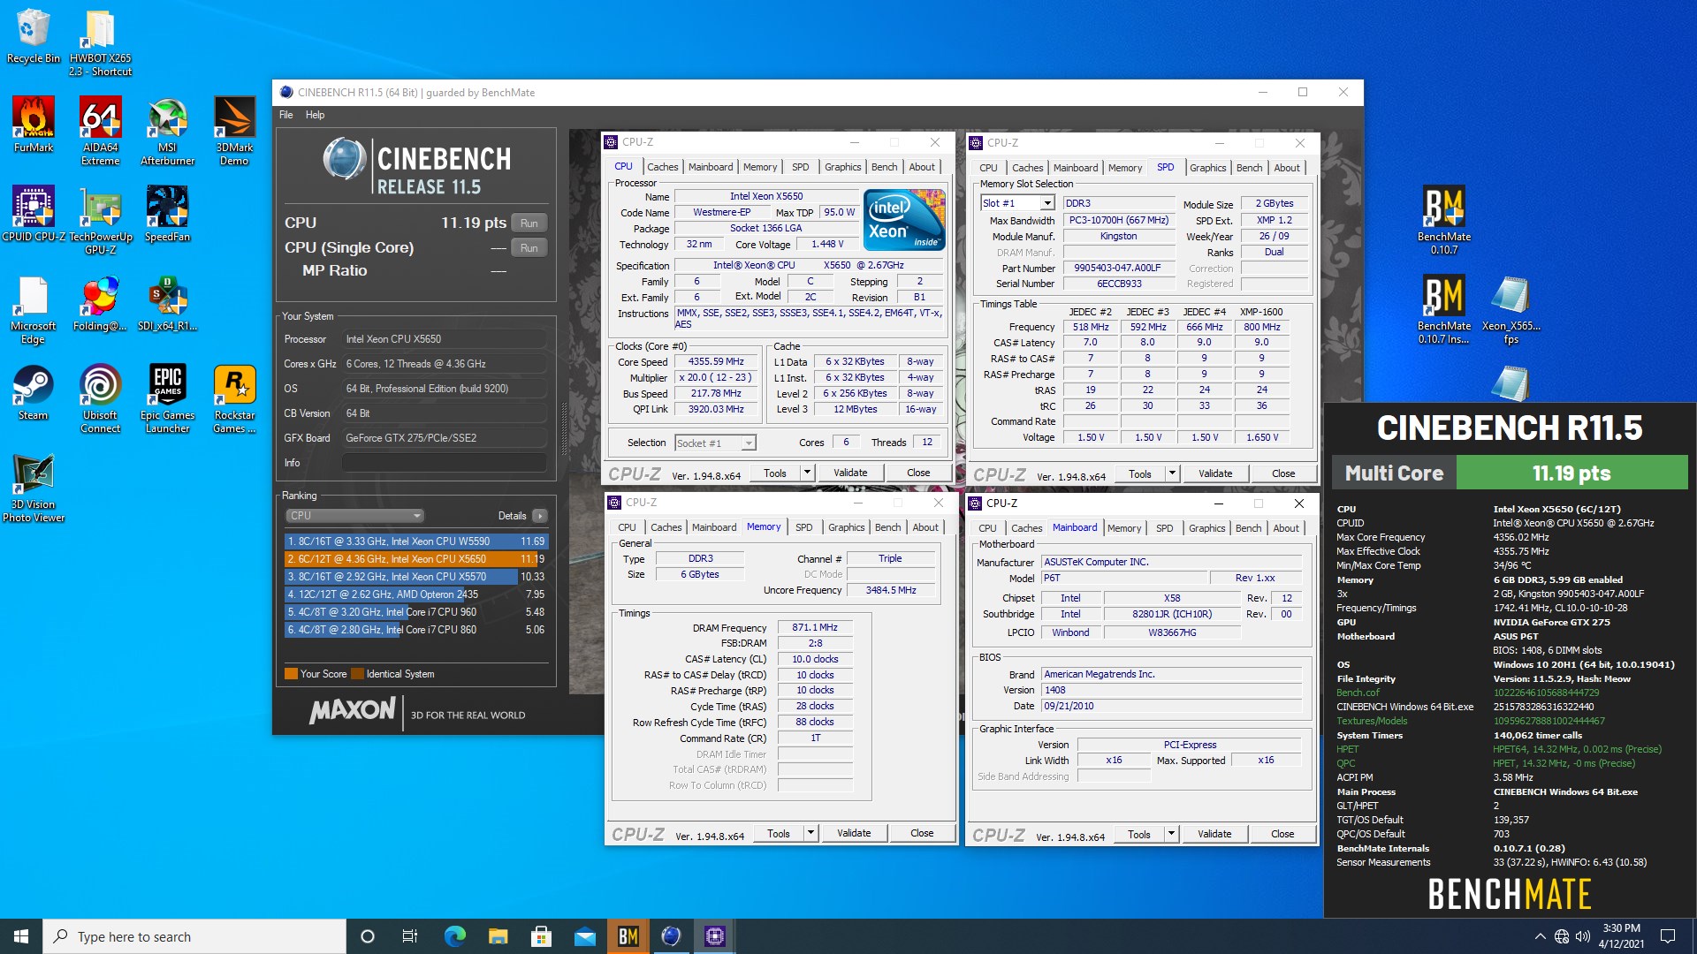
Task: Click BenchMate icon in the taskbar
Action: [x=628, y=936]
